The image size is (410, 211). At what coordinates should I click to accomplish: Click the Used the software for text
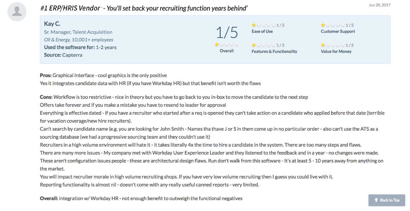tap(69, 47)
